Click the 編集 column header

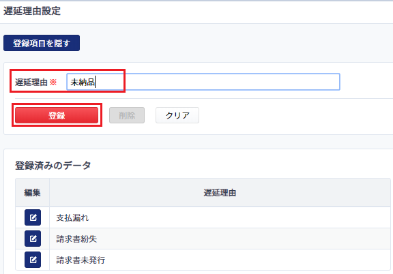tap(32, 193)
